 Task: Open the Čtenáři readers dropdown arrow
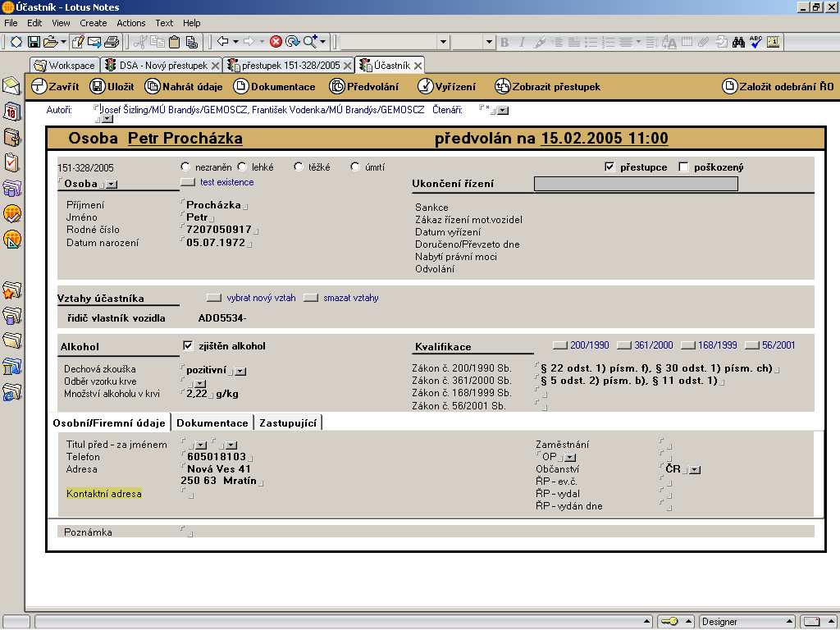(x=503, y=111)
